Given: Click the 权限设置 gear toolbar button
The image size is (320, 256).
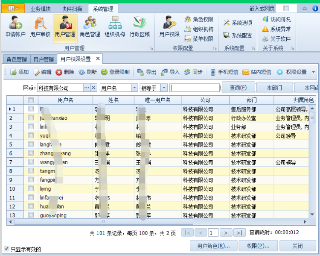Looking at the screenshot, I should [x=292, y=72].
